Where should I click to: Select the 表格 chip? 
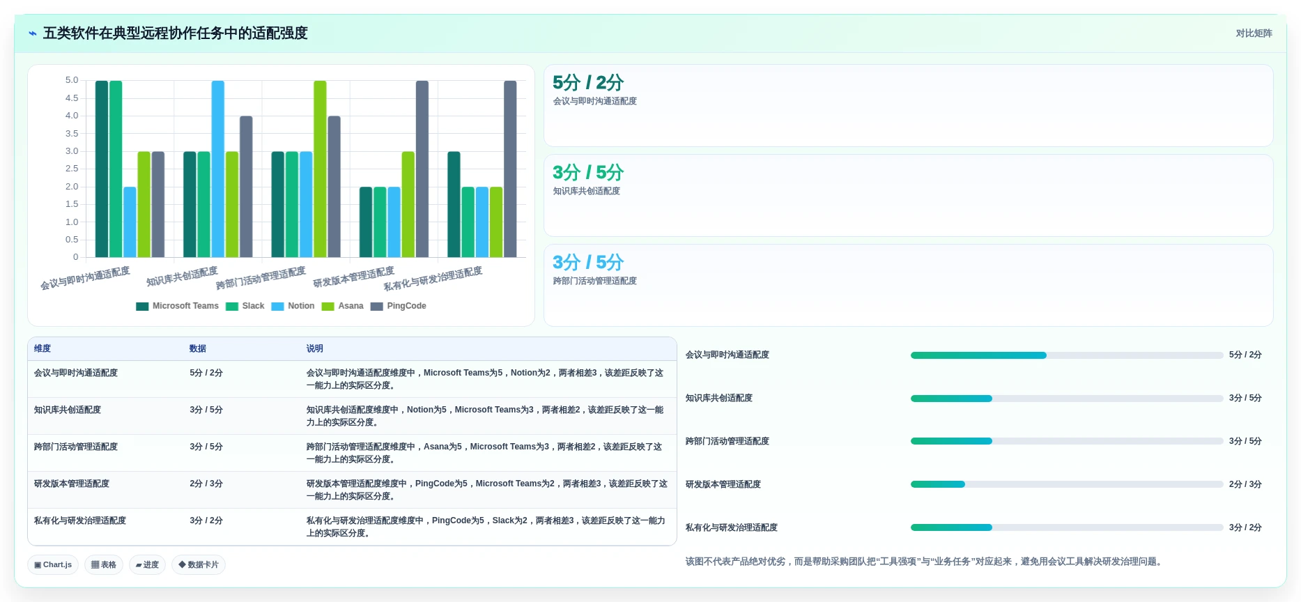pyautogui.click(x=104, y=564)
